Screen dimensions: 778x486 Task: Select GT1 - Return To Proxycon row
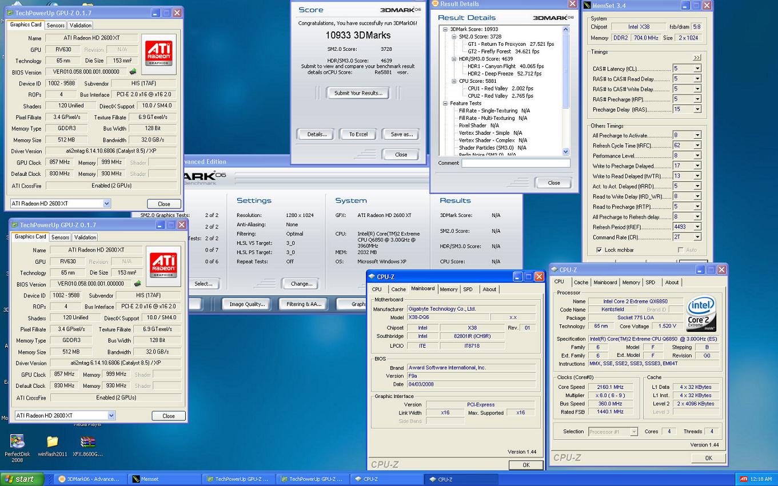pos(510,44)
